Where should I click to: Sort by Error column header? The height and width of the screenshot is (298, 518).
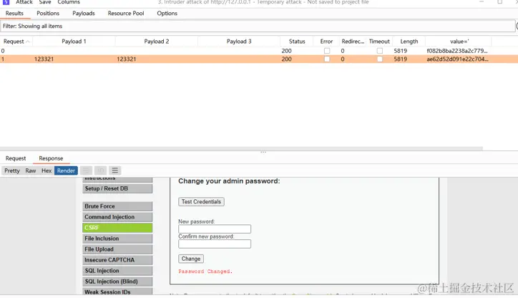click(326, 42)
